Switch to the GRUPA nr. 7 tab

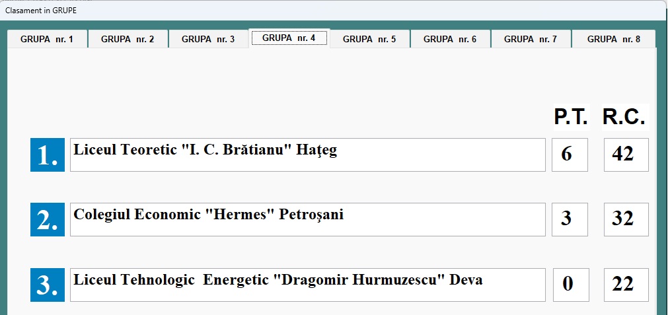tap(531, 39)
